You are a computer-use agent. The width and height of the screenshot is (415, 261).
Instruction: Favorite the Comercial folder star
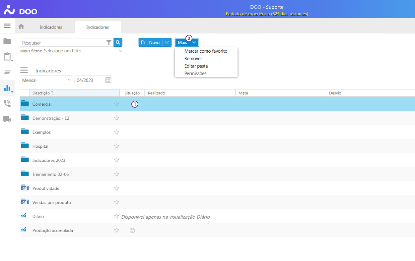click(x=116, y=104)
